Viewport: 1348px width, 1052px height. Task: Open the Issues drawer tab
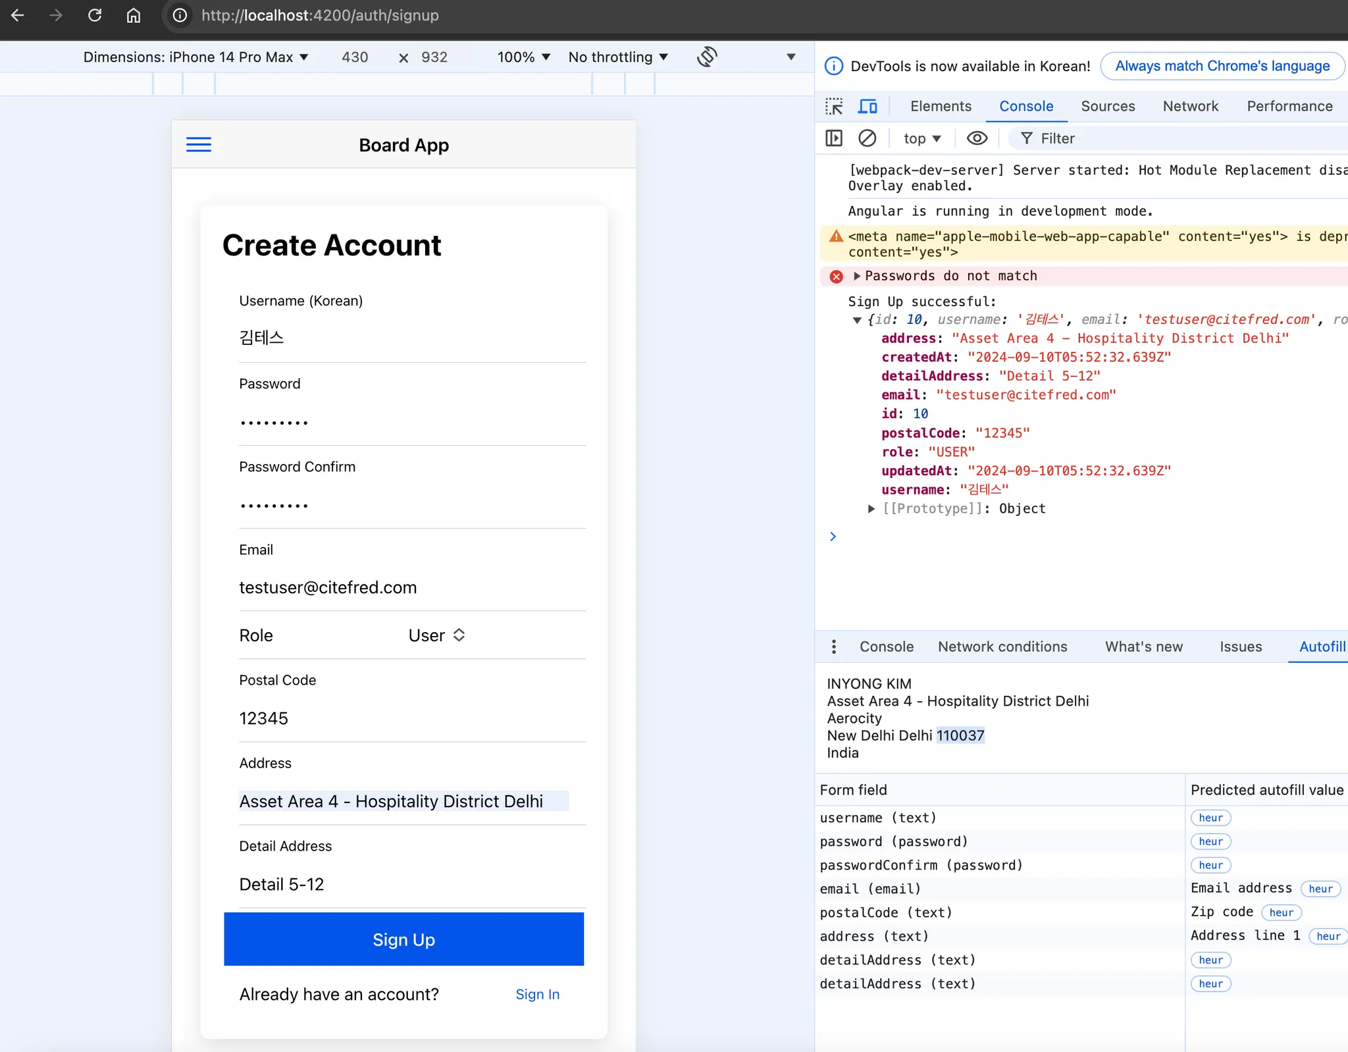click(x=1240, y=646)
